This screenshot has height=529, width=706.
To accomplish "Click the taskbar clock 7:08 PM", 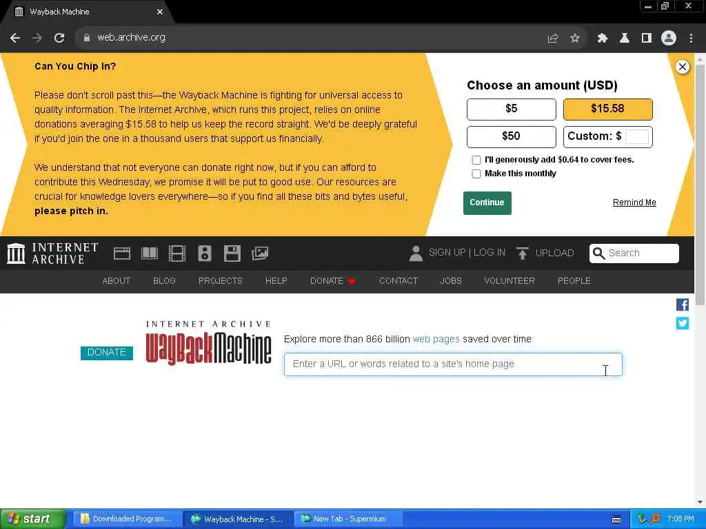I will [x=680, y=519].
